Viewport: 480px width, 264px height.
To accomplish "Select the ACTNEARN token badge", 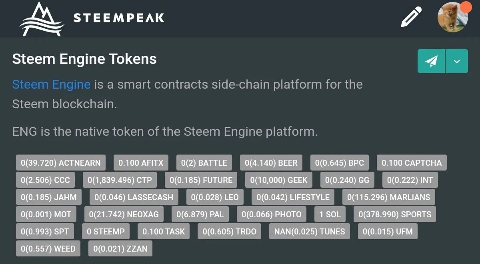I will pos(61,163).
